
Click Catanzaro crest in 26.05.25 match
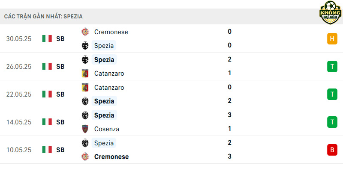(x=85, y=73)
